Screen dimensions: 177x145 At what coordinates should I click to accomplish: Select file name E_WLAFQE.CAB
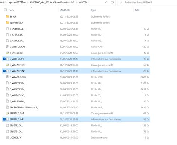tap(18, 77)
